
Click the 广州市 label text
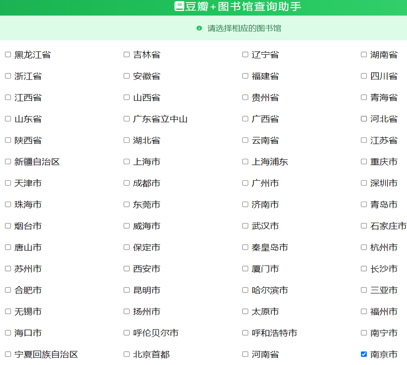click(265, 183)
